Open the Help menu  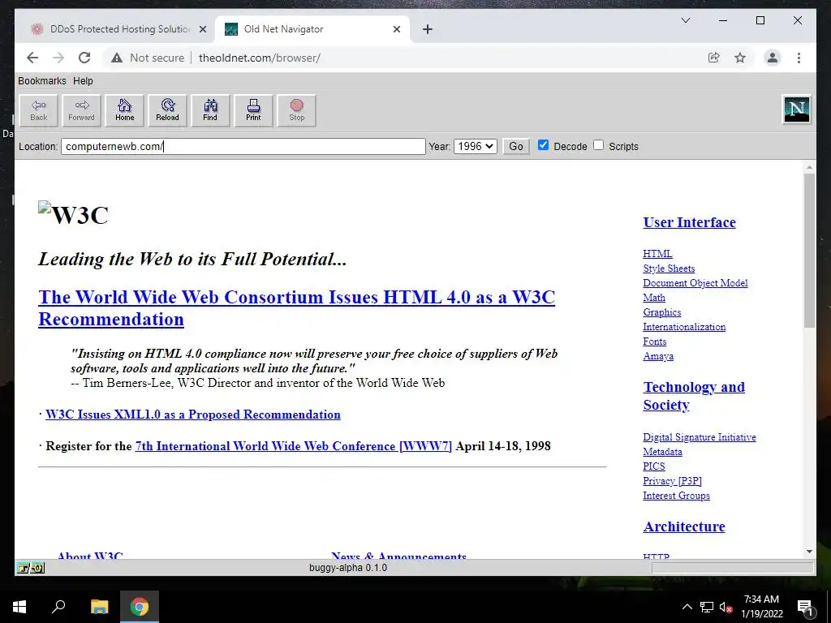(83, 81)
